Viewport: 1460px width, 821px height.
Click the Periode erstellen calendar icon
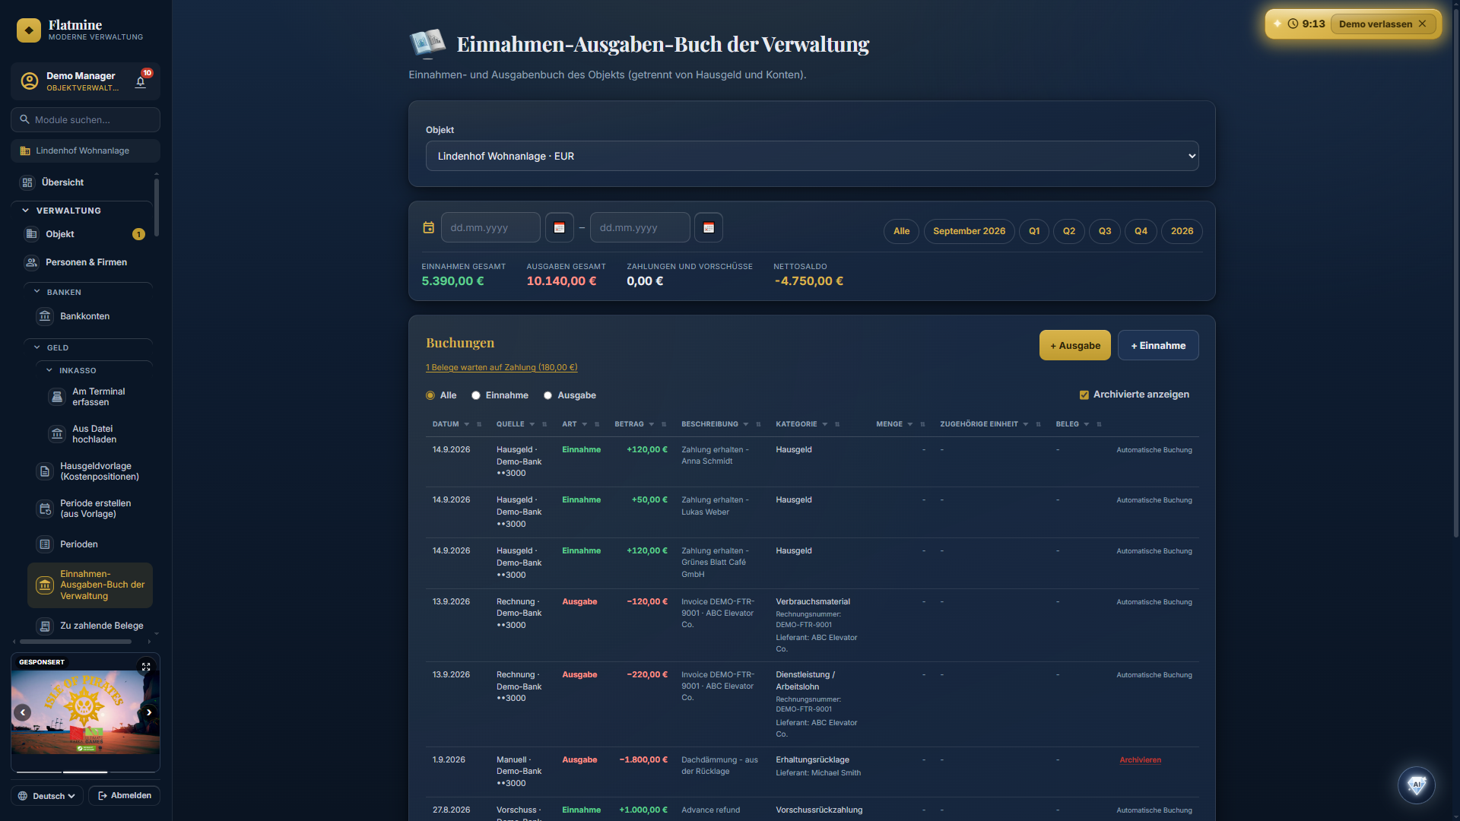(45, 509)
